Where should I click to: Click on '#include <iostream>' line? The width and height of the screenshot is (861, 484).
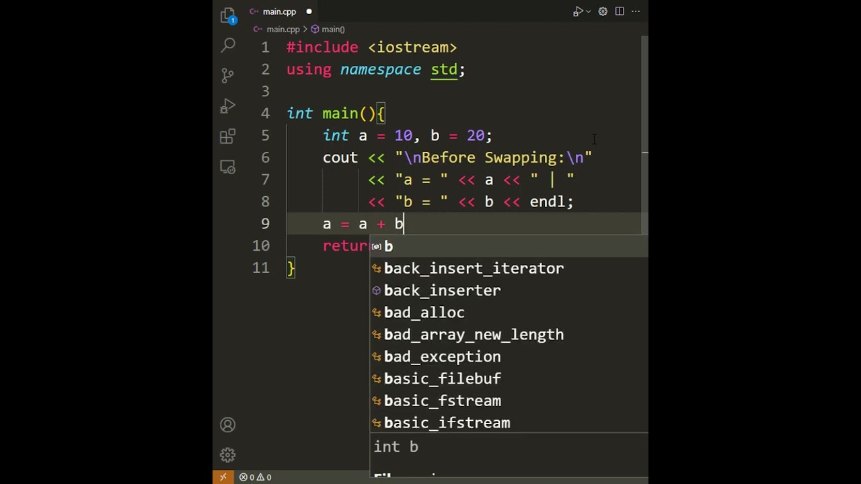pyautogui.click(x=372, y=47)
